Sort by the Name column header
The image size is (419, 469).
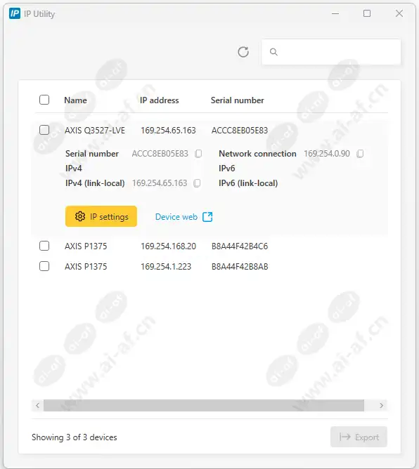pyautogui.click(x=75, y=100)
